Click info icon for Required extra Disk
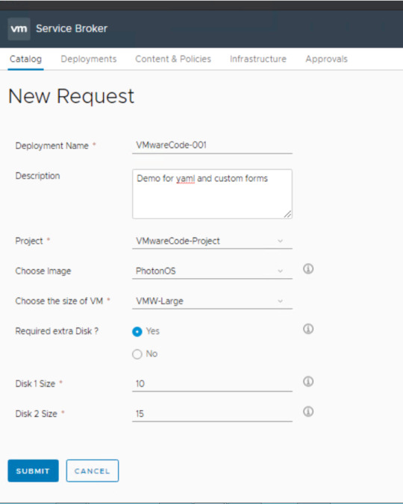Image resolution: width=403 pixels, height=504 pixels. (x=308, y=329)
